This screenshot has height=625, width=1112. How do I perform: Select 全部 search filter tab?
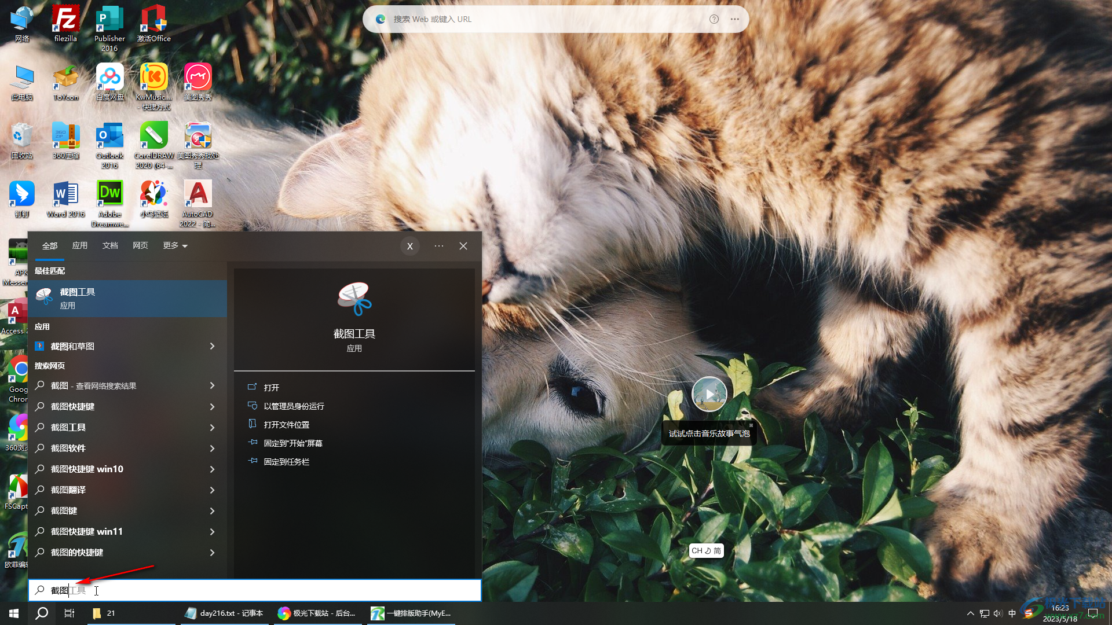tap(49, 245)
